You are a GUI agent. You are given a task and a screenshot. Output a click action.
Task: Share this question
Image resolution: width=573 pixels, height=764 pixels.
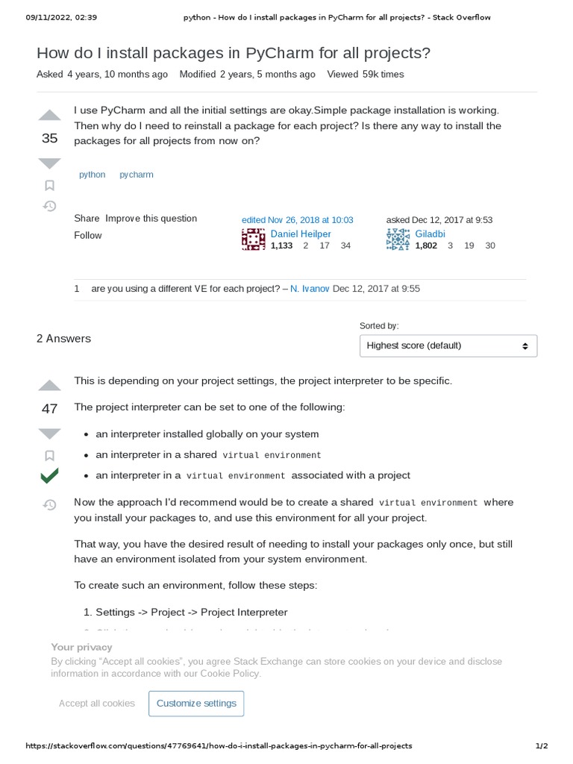tap(87, 219)
